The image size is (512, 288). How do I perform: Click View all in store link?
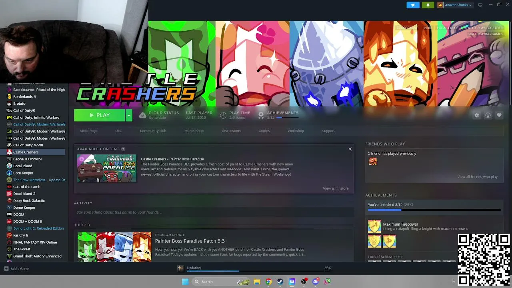(x=336, y=188)
